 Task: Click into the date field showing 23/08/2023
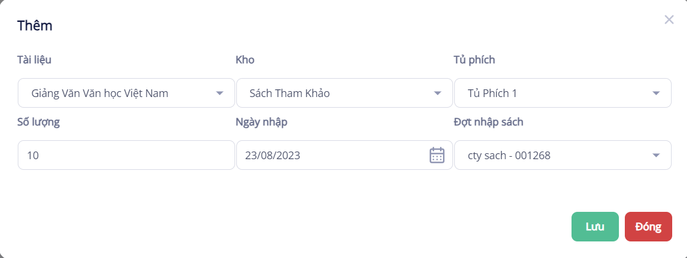click(x=332, y=155)
